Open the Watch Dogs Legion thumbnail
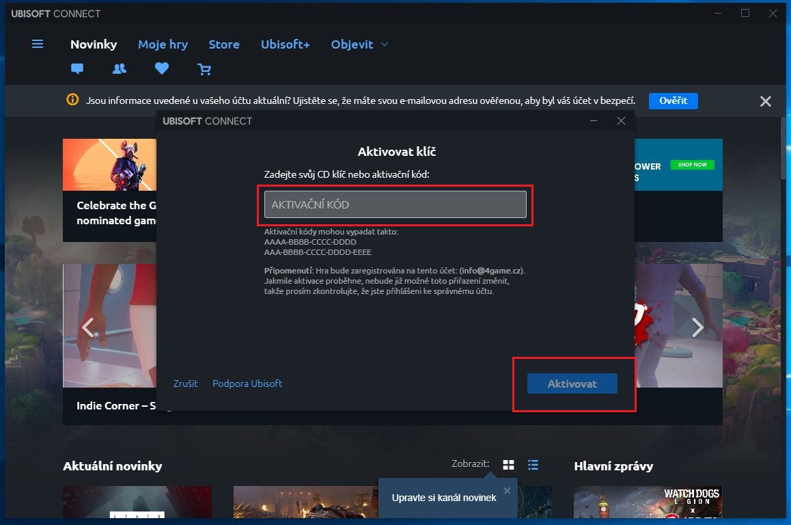791x525 pixels. pos(648,502)
